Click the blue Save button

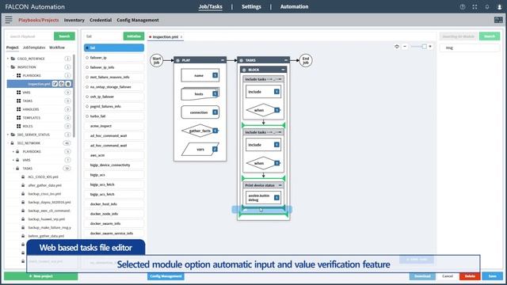(493, 276)
